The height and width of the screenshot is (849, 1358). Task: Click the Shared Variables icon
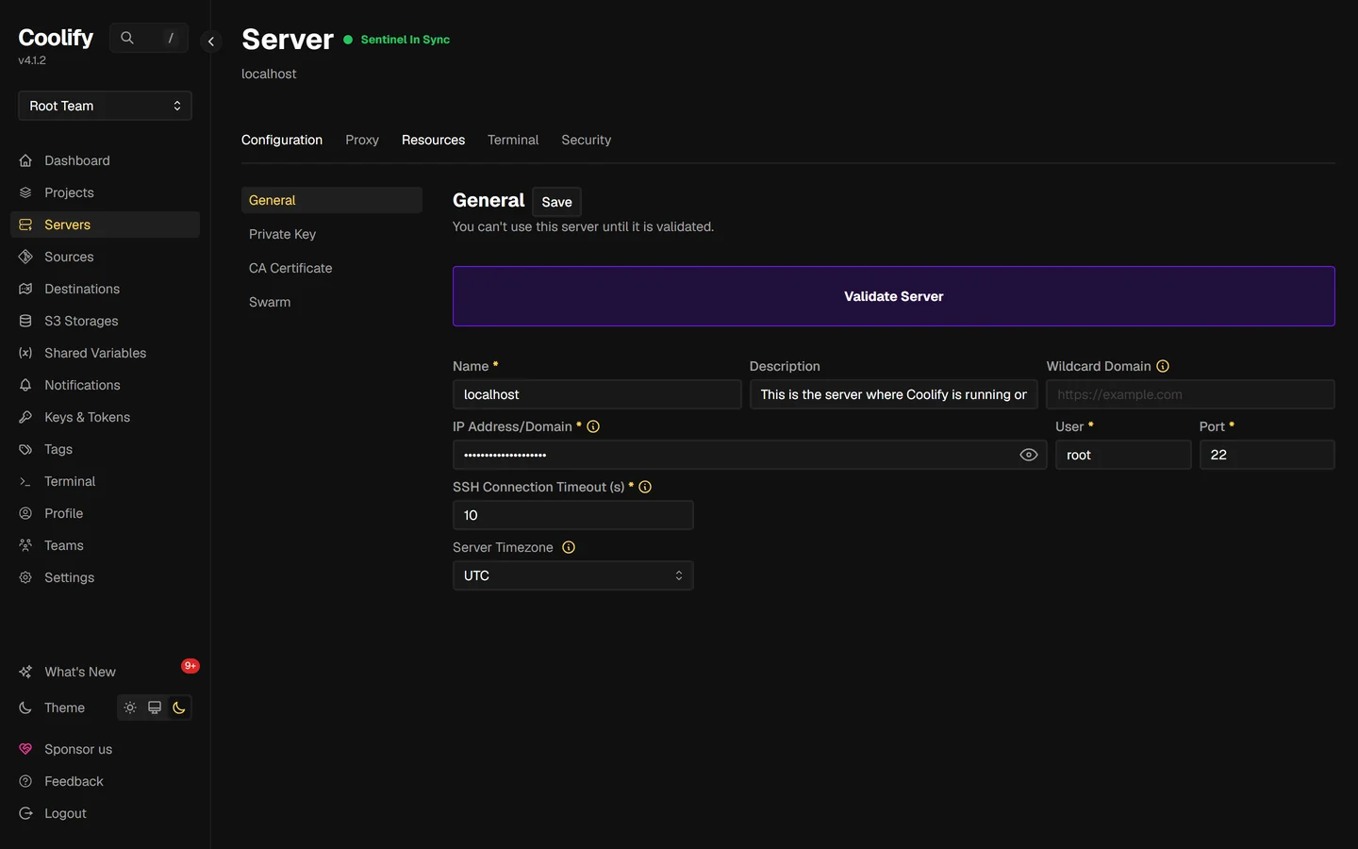(25, 353)
